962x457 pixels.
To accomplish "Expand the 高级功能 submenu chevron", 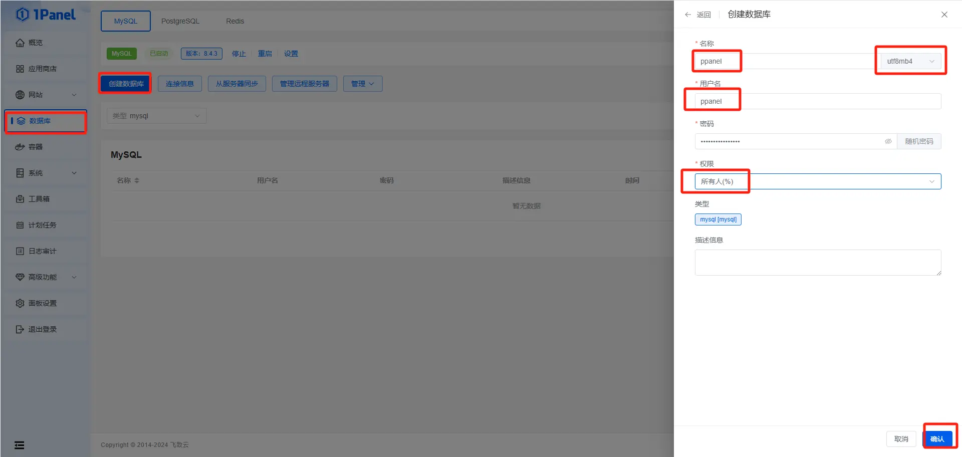I will 74,277.
